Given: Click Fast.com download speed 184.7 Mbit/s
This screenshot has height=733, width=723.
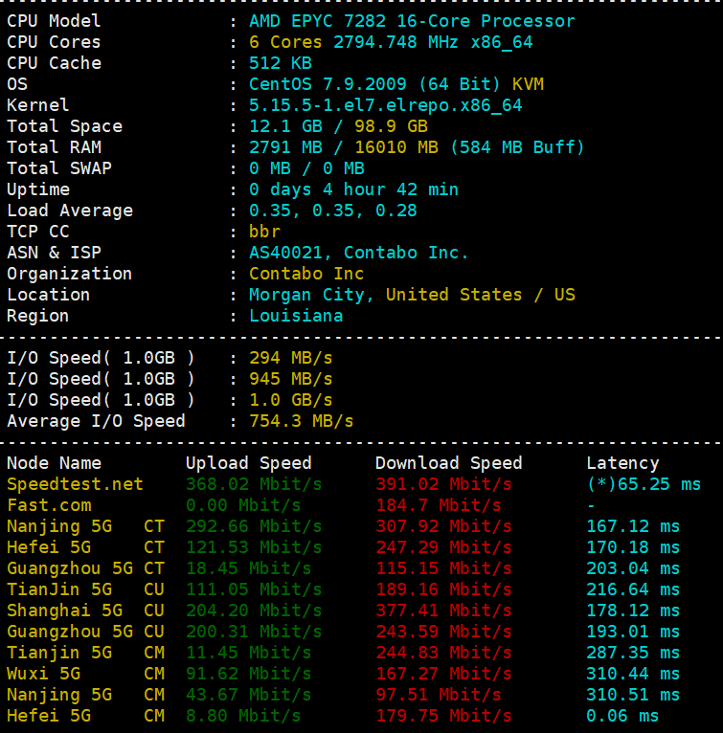Looking at the screenshot, I should pos(439,505).
